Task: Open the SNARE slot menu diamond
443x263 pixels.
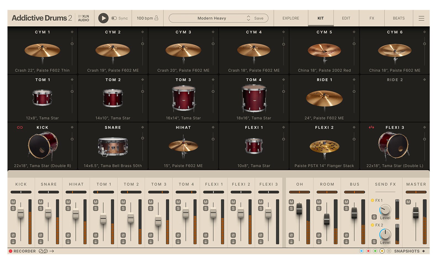Action: pyautogui.click(x=143, y=127)
